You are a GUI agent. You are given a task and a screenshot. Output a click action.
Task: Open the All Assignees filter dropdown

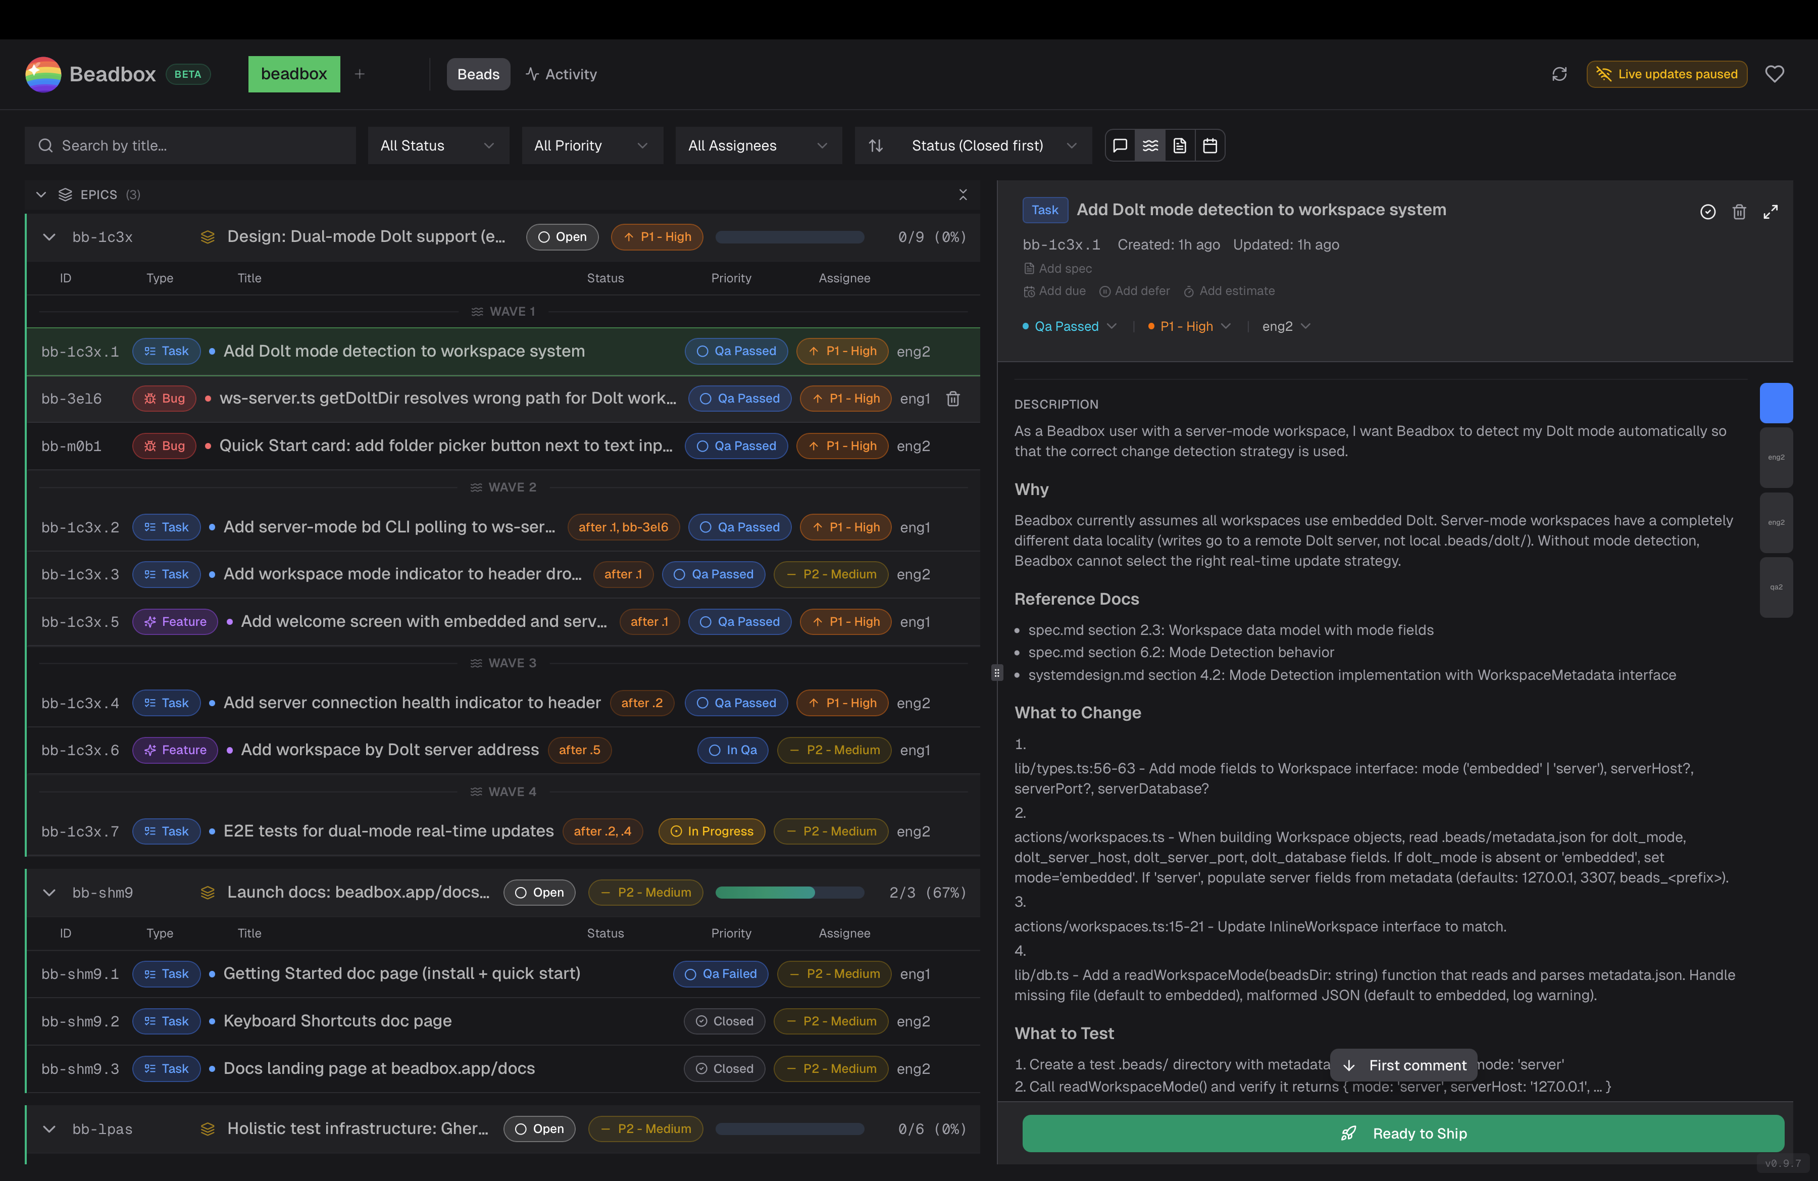(x=758, y=145)
